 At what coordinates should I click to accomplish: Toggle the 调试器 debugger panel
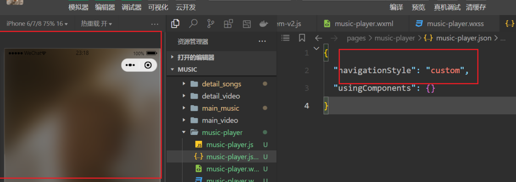coord(132,7)
